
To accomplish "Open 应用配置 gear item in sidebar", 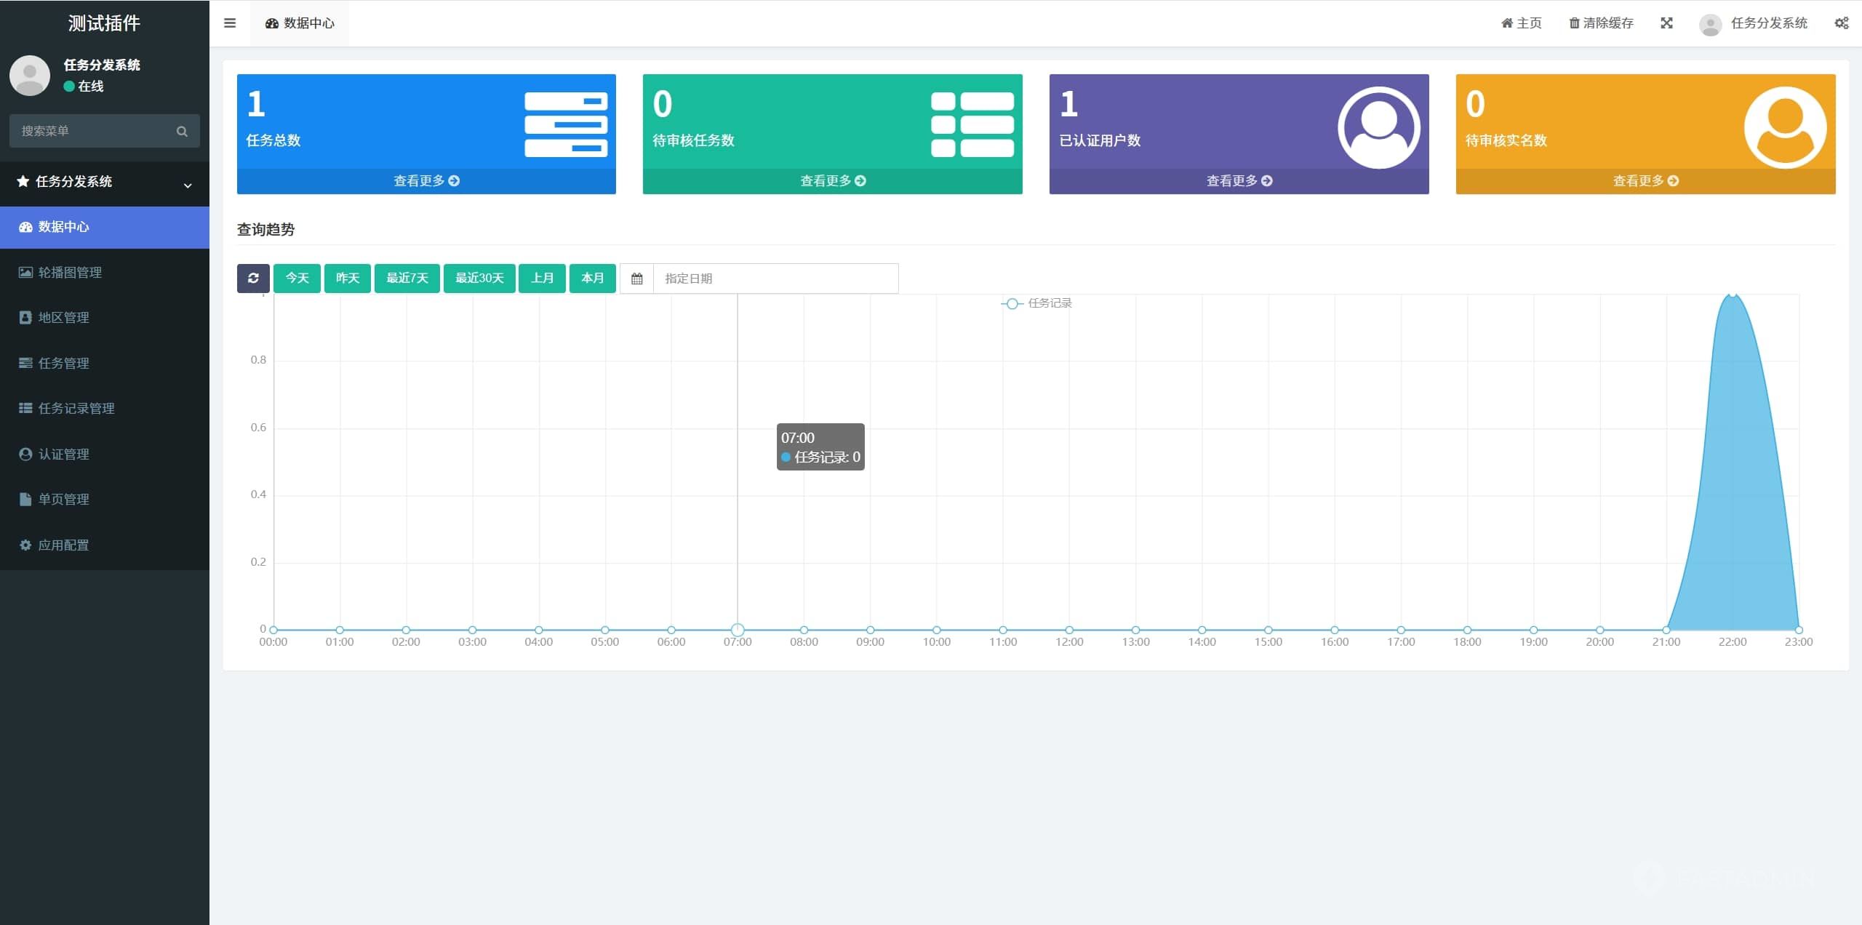I will tap(63, 545).
